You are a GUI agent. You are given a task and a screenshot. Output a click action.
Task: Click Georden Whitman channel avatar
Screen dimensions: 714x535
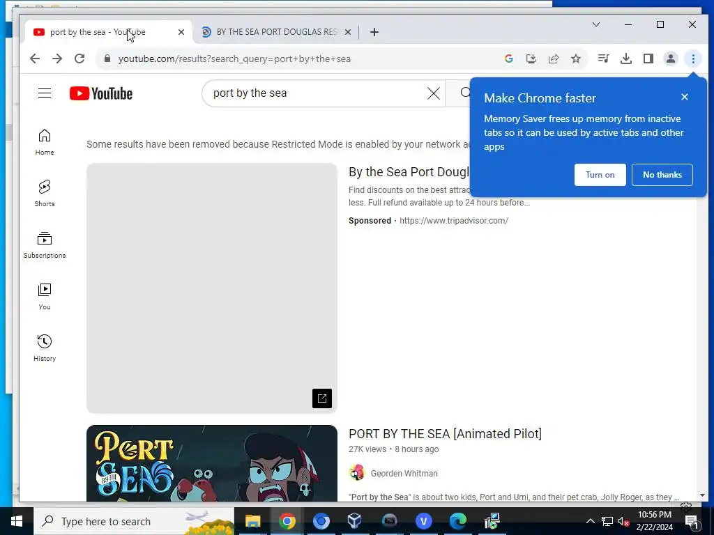[356, 473]
